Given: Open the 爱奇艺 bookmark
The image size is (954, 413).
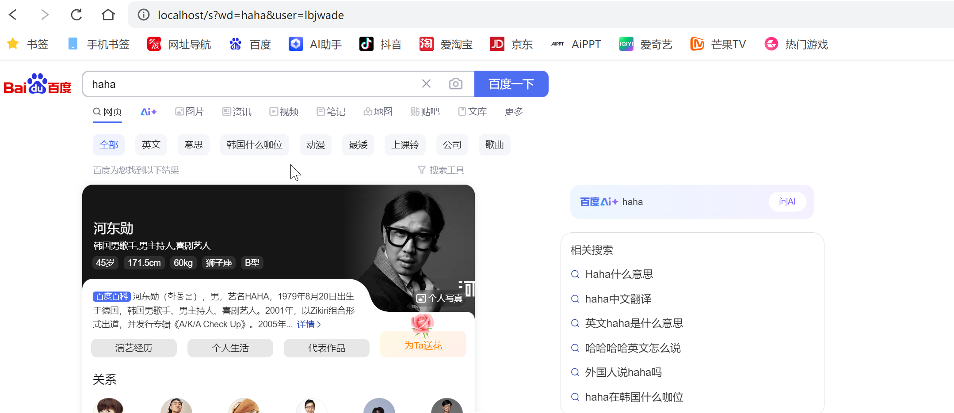Looking at the screenshot, I should point(646,44).
